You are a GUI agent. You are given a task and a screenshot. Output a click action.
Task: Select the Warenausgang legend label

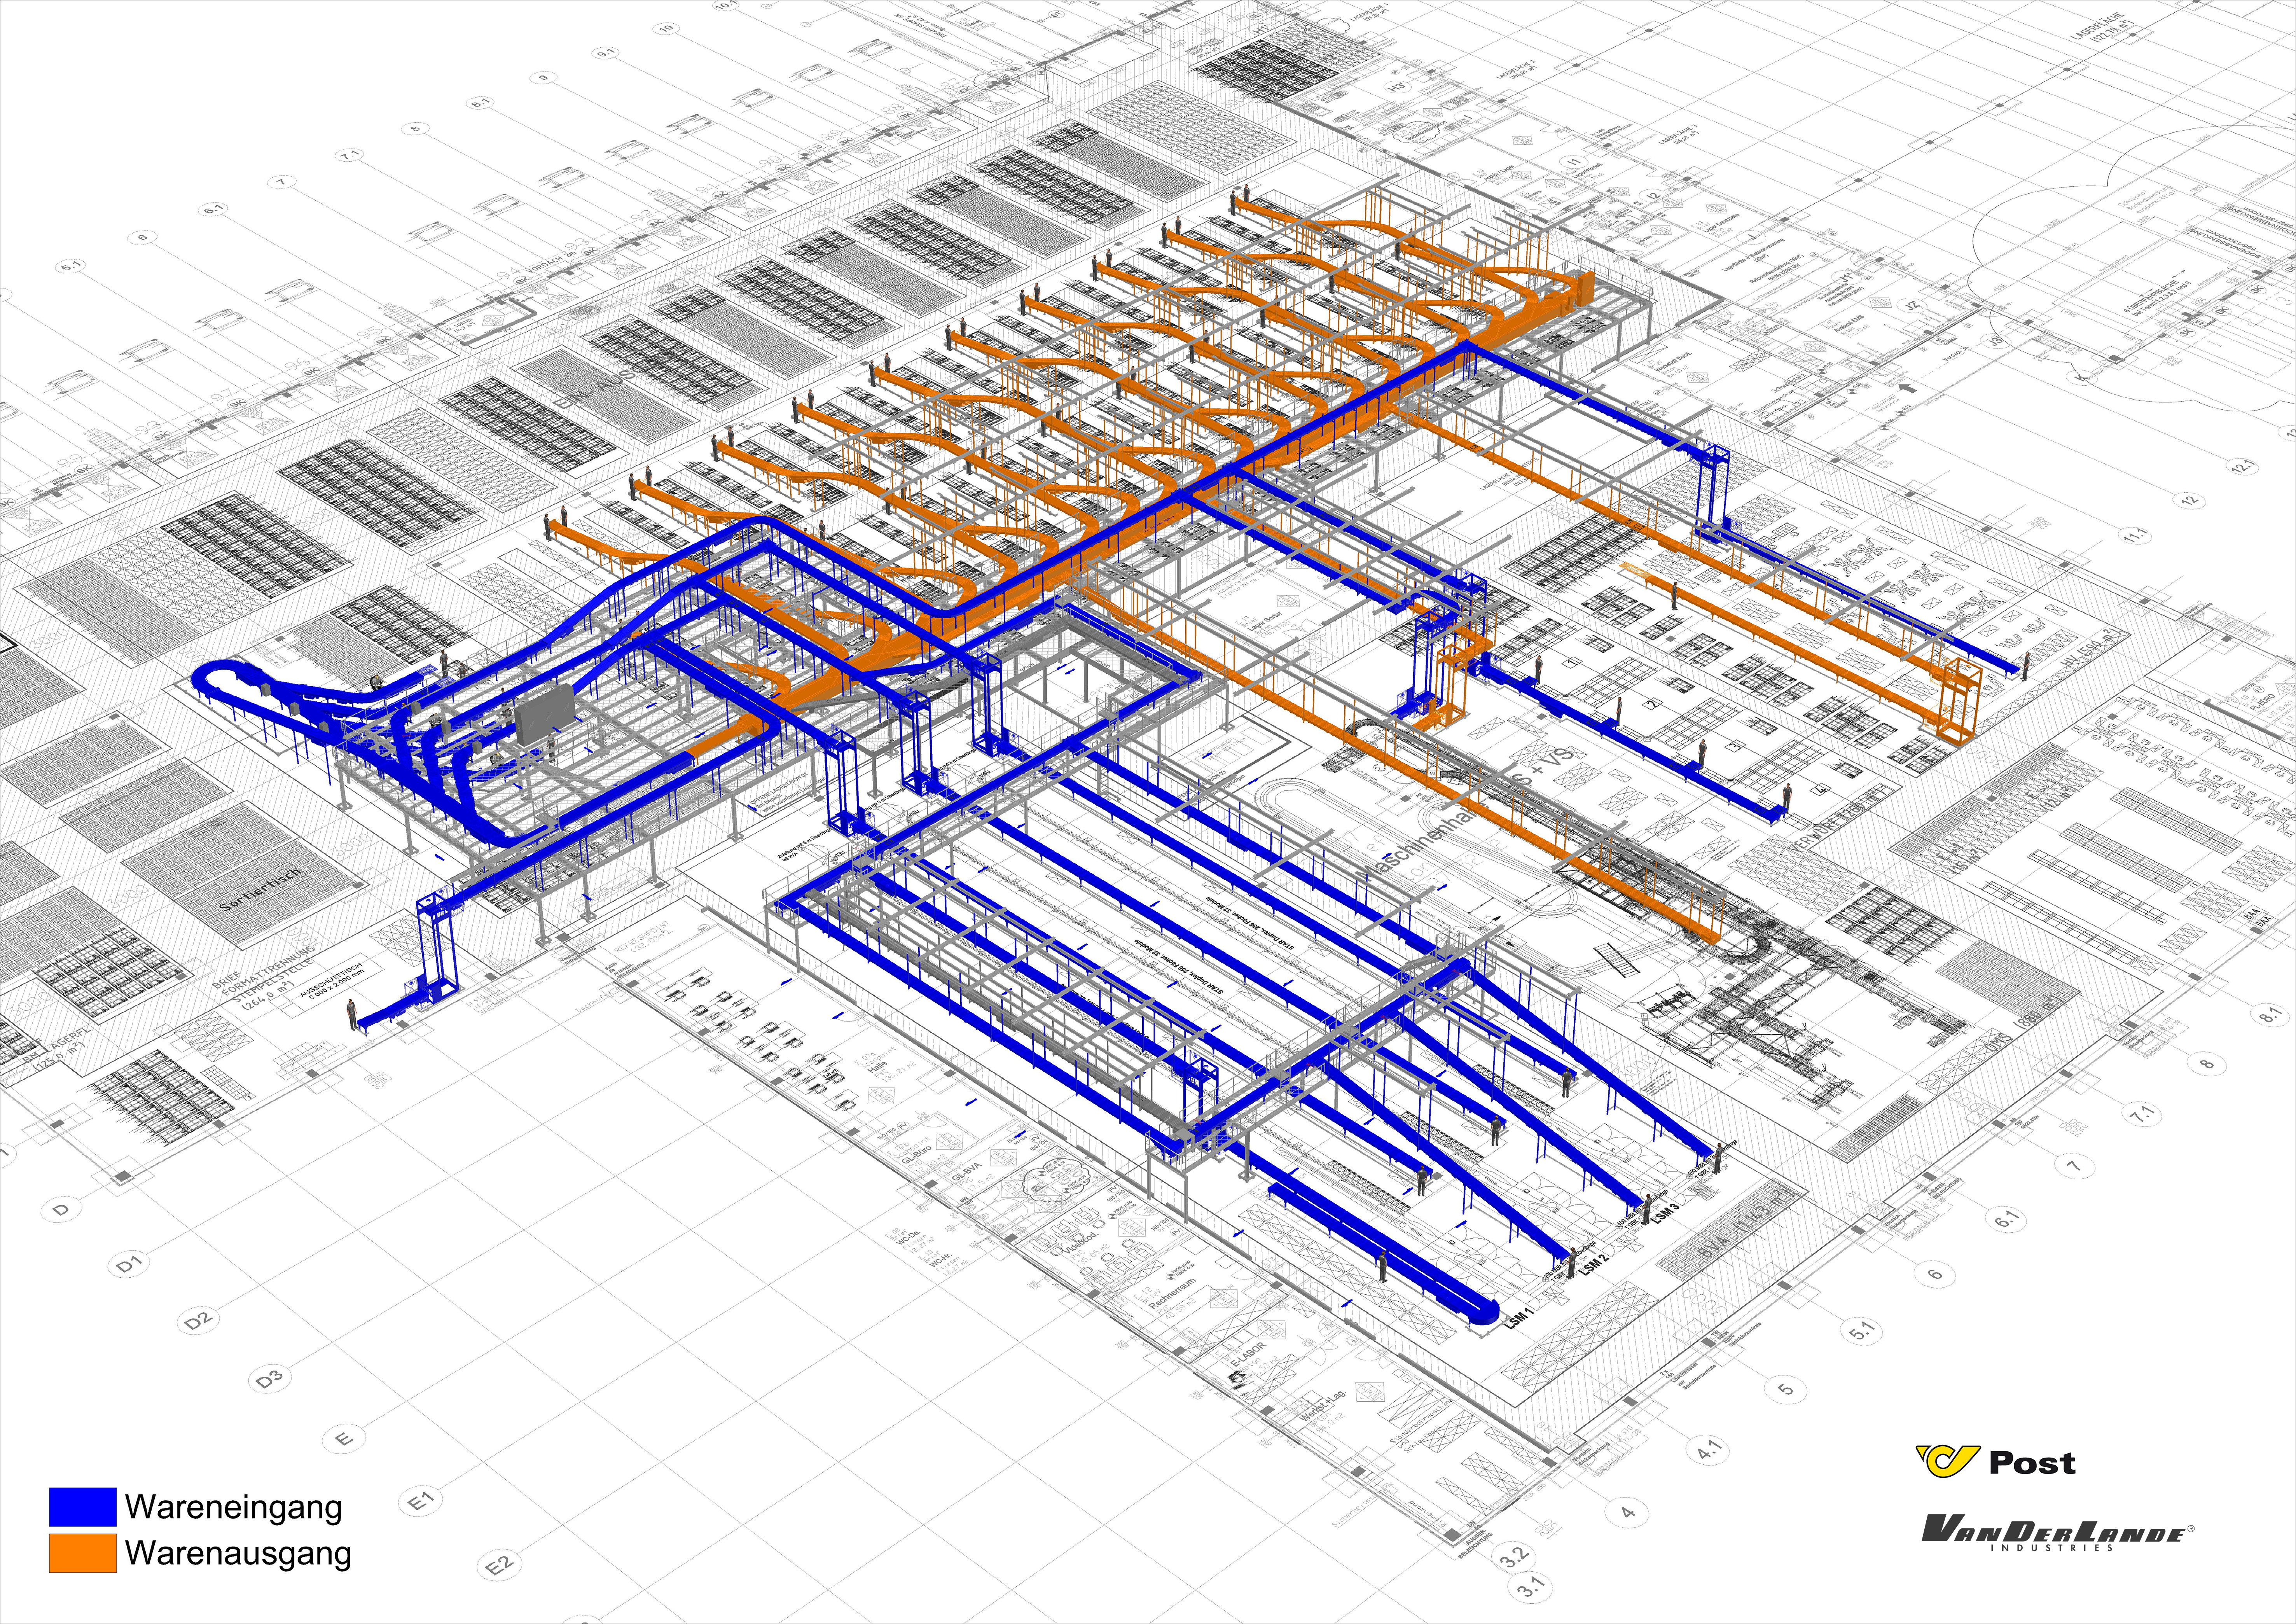pyautogui.click(x=238, y=1553)
